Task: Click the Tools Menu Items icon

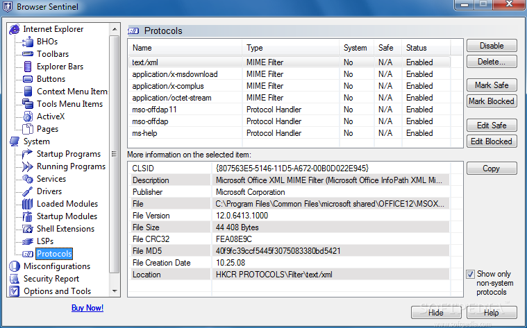Action: (x=28, y=104)
